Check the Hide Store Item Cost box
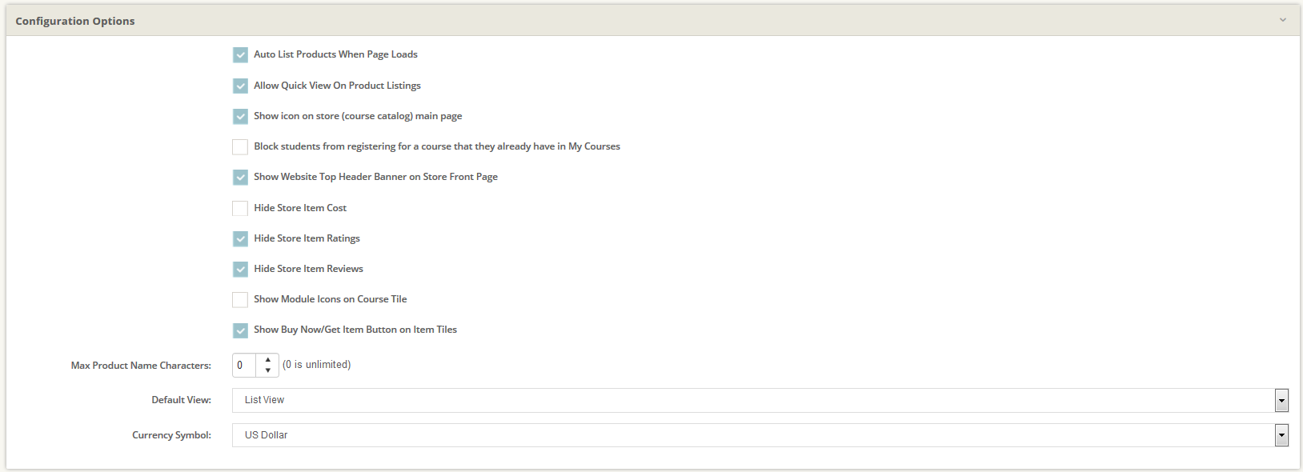1303x472 pixels. pos(240,208)
